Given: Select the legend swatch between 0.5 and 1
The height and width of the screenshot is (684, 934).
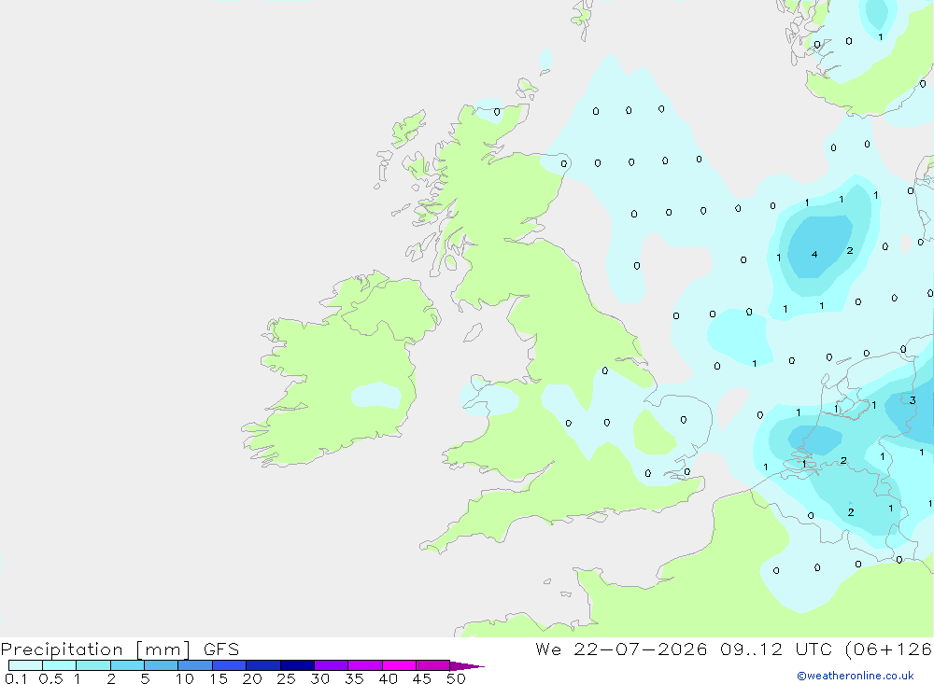Looking at the screenshot, I should [x=60, y=665].
